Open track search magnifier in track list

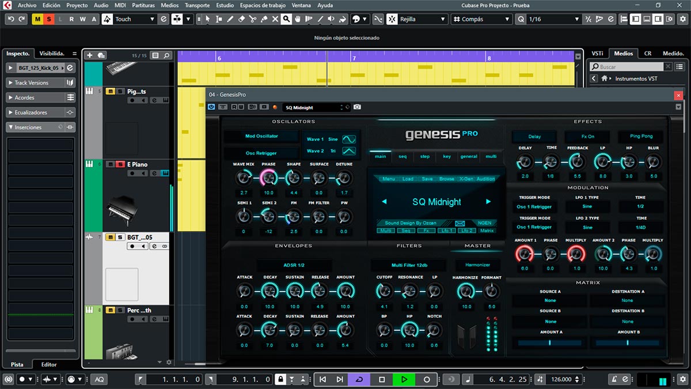[x=166, y=55]
